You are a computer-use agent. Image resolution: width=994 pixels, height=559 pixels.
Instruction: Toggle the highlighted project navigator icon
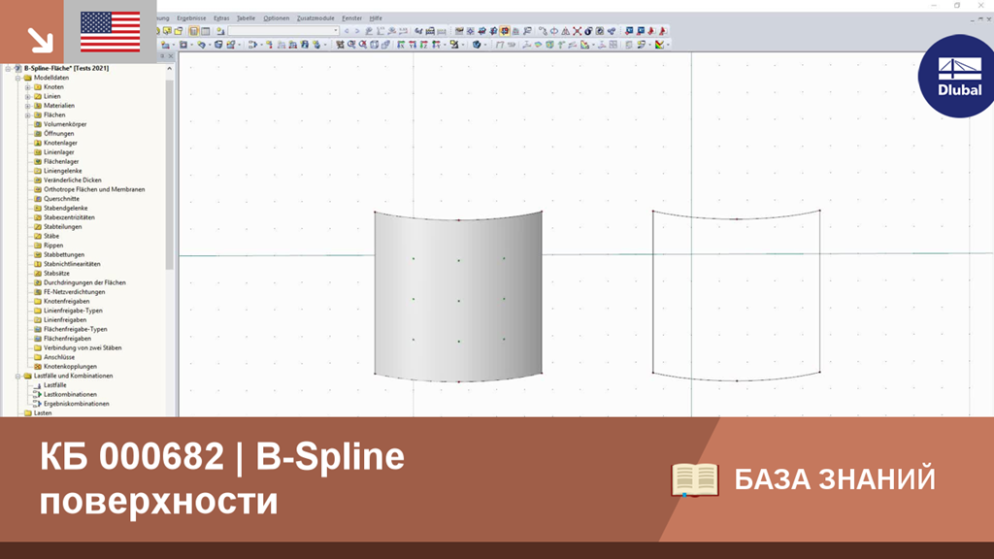[194, 31]
